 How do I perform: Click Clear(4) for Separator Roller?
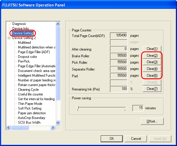point(152,69)
